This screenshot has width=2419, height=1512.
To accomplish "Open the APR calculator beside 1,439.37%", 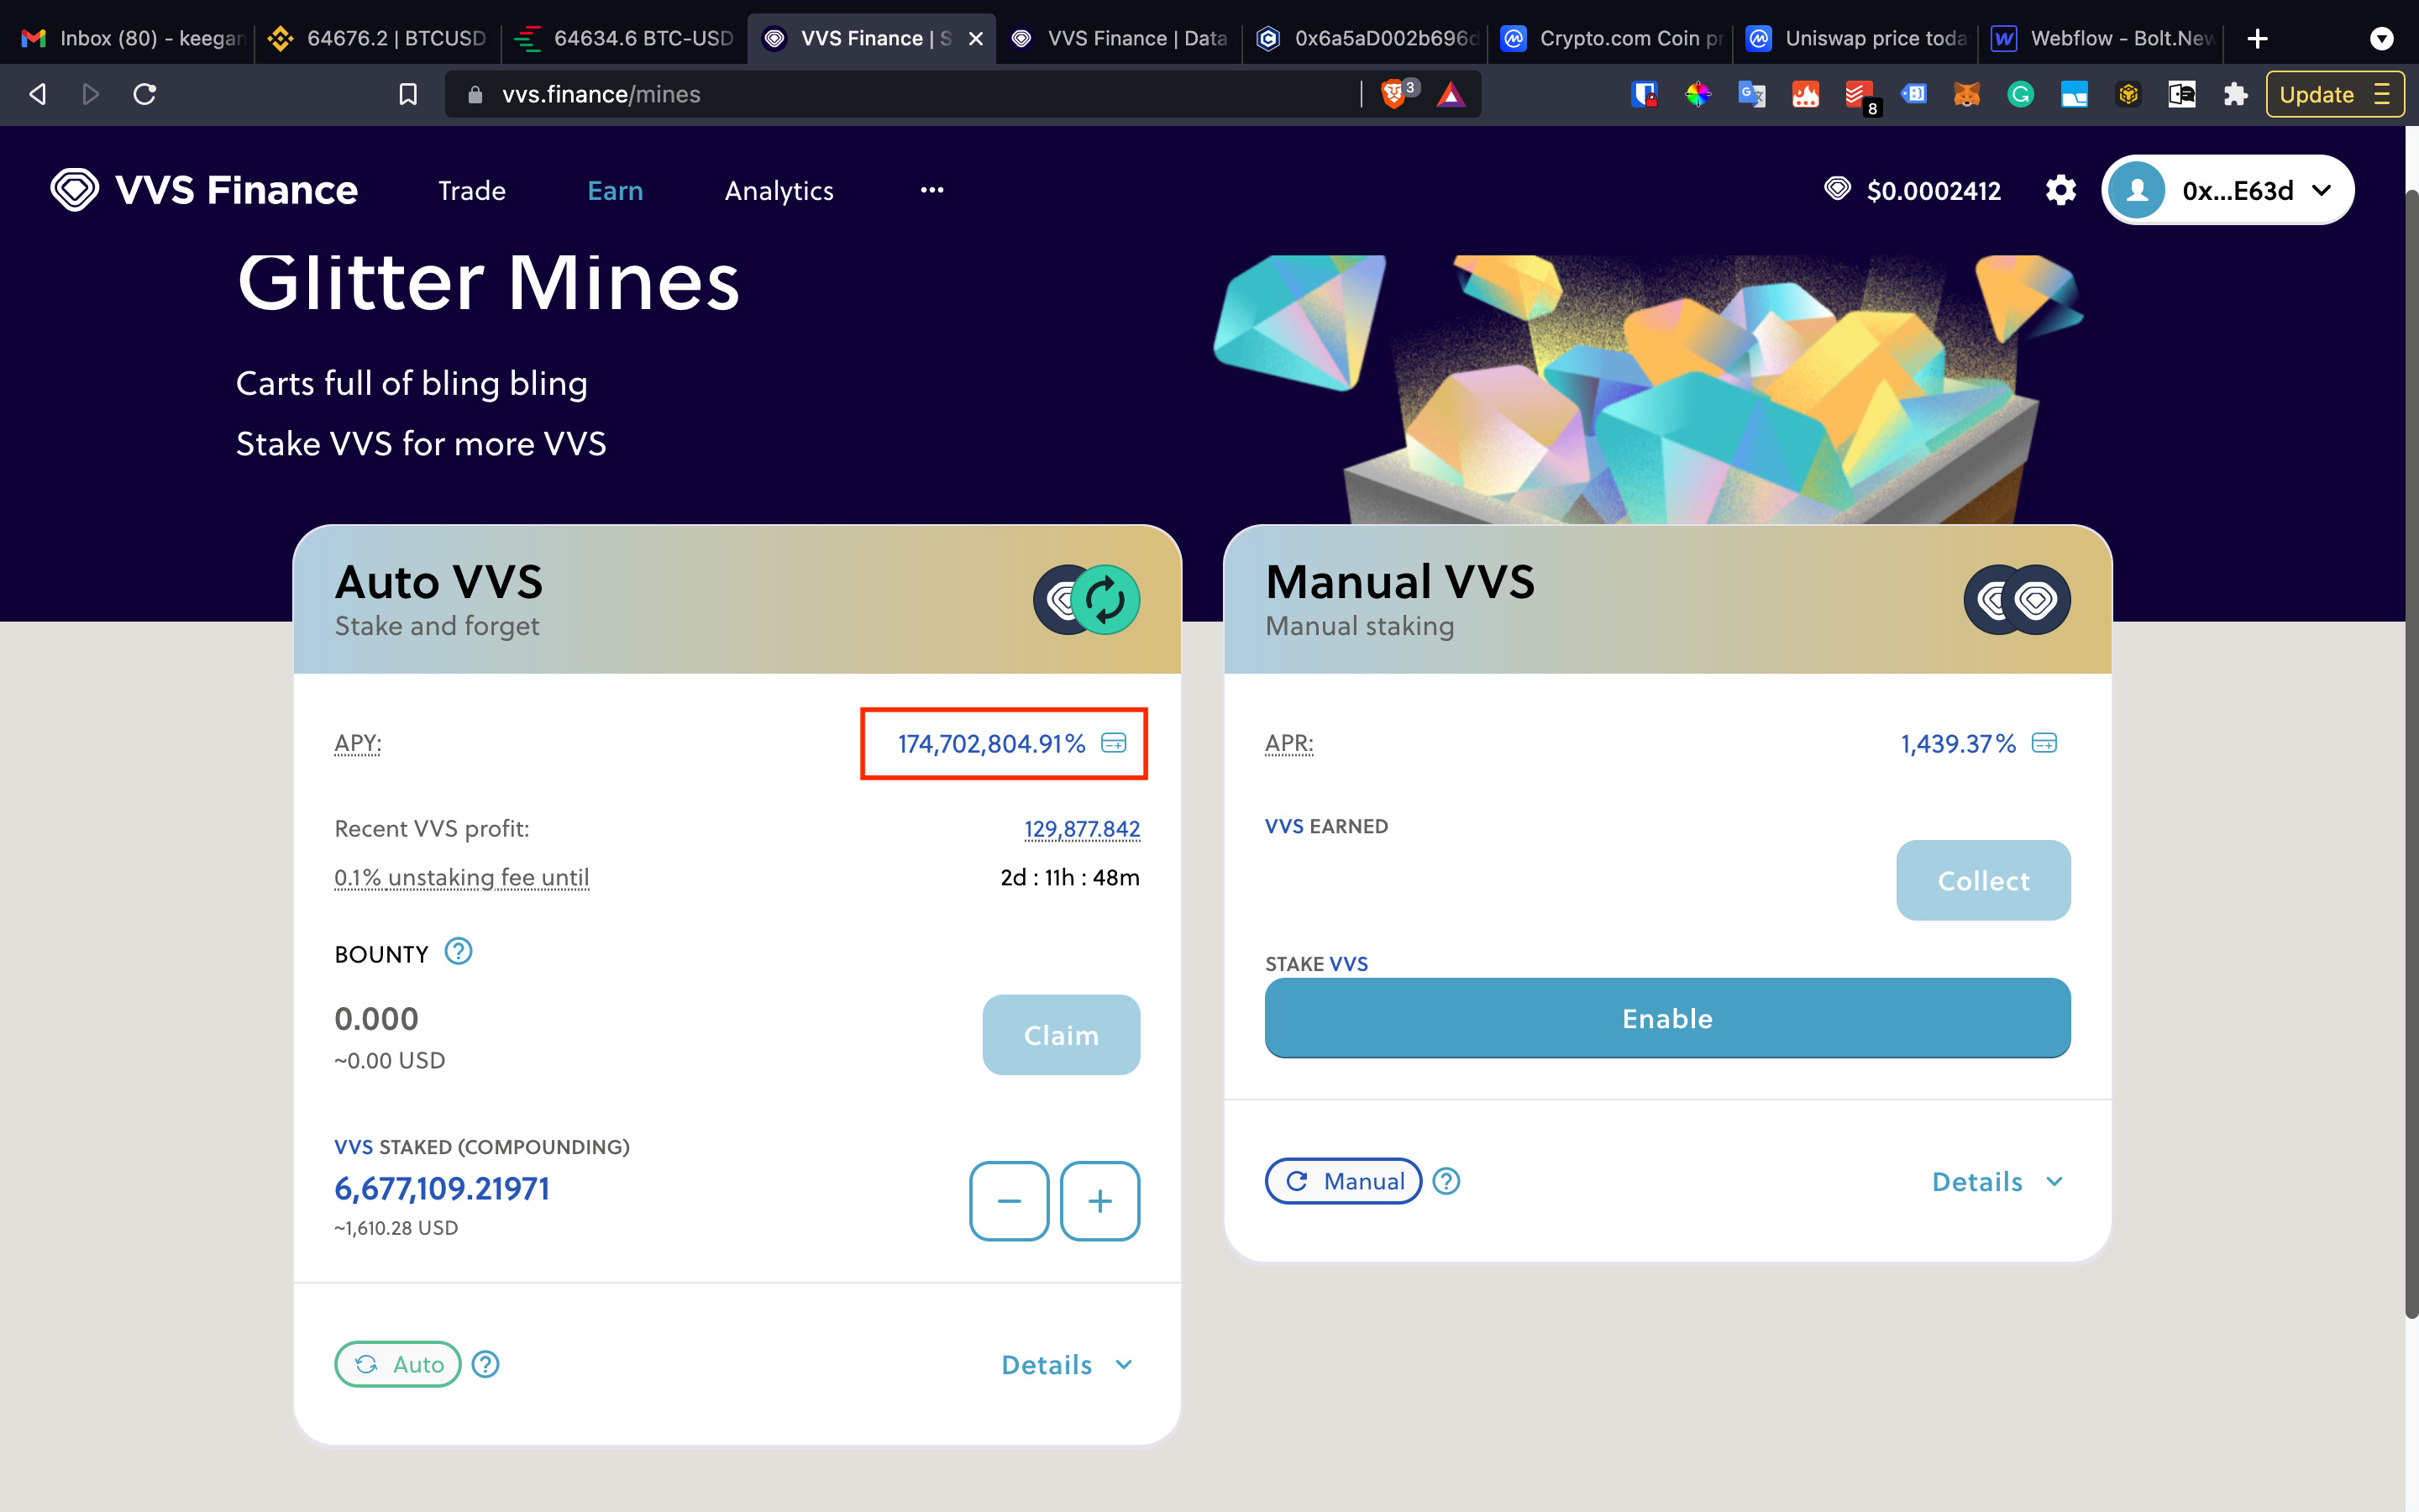I will point(2045,743).
